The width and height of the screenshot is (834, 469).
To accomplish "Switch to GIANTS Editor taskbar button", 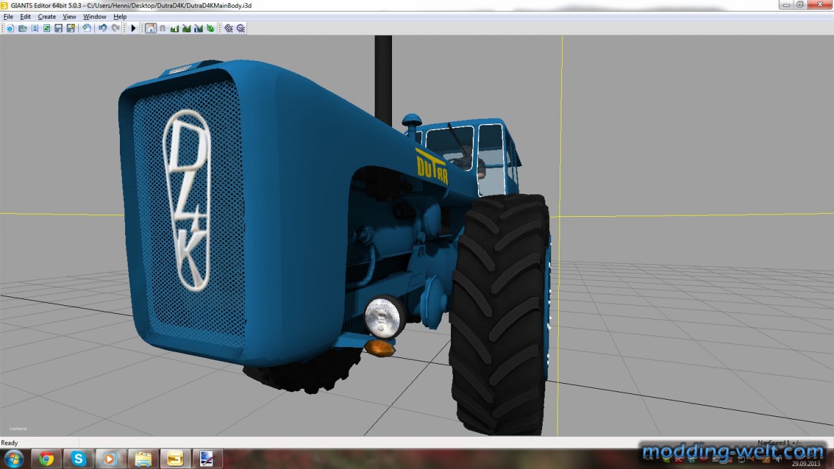I will tap(175, 459).
